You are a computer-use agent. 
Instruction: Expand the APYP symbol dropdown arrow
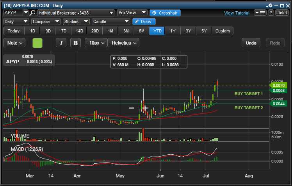pyautogui.click(x=25, y=13)
